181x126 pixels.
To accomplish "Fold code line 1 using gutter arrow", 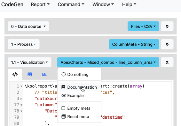I will (21, 86).
